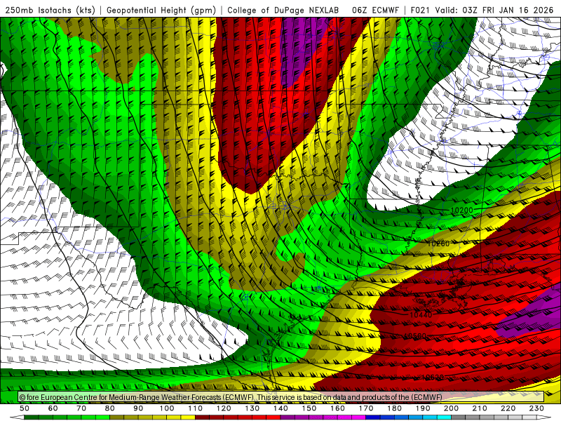This screenshot has width=561, height=421.
Task: Click the 210 value on the color scale
Action: (480, 408)
